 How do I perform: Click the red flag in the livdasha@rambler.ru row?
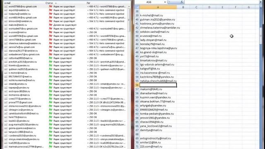(51, 14)
